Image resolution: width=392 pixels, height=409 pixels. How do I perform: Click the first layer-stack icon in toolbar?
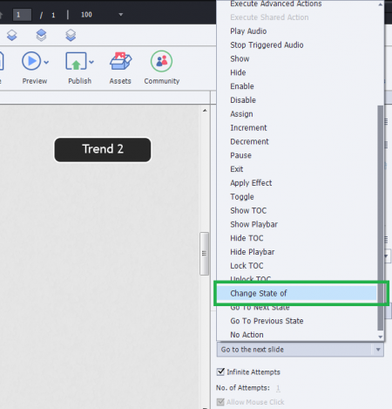pyautogui.click(x=12, y=35)
